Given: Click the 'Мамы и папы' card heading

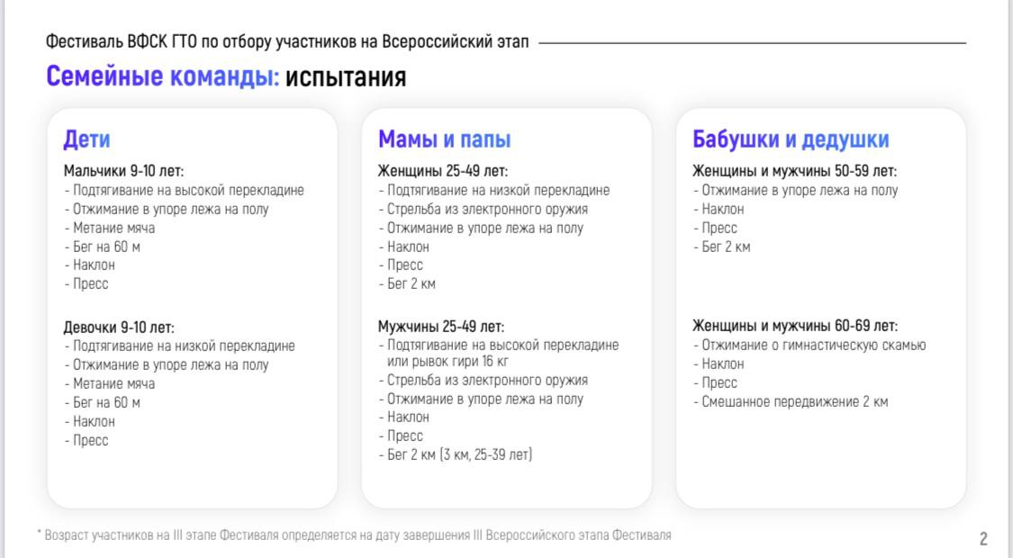Looking at the screenshot, I should (x=444, y=139).
